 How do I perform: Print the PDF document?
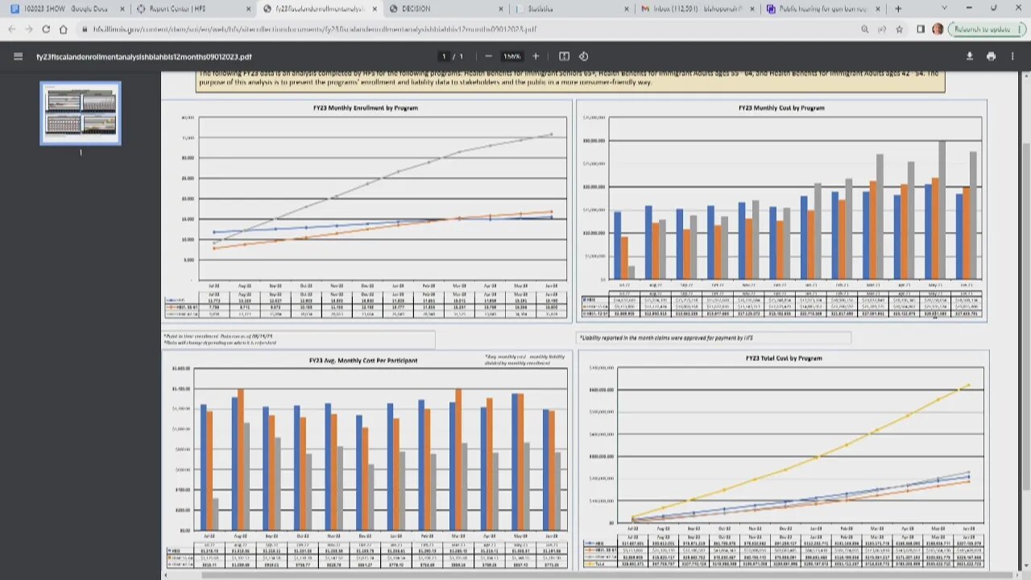click(x=991, y=56)
